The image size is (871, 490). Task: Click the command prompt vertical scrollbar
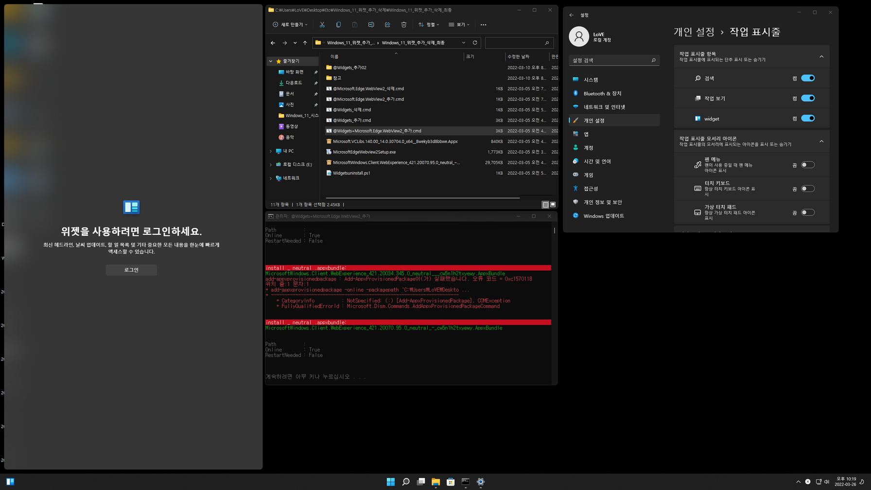coord(554,230)
